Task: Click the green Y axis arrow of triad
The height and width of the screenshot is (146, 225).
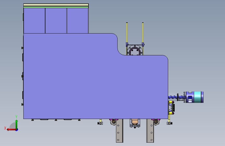Action: [x=17, y=124]
